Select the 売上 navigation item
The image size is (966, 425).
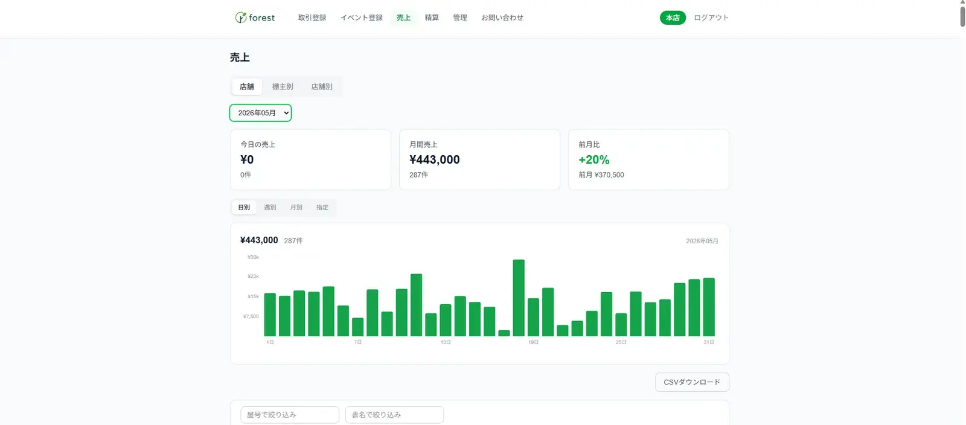click(x=403, y=18)
